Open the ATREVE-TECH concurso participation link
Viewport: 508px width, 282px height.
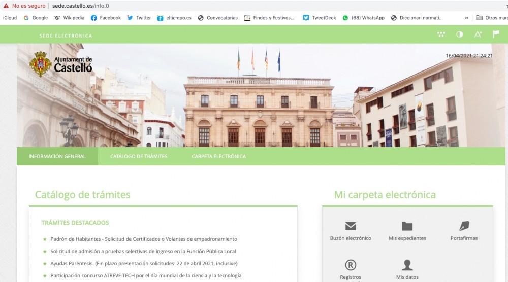146,275
